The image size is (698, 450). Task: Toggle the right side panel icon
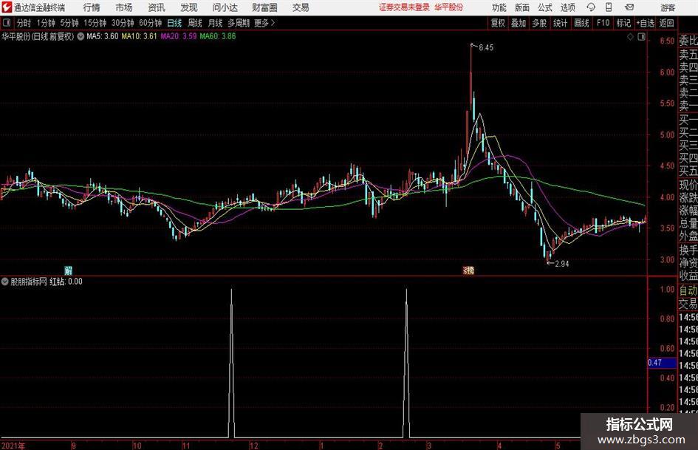[x=641, y=37]
